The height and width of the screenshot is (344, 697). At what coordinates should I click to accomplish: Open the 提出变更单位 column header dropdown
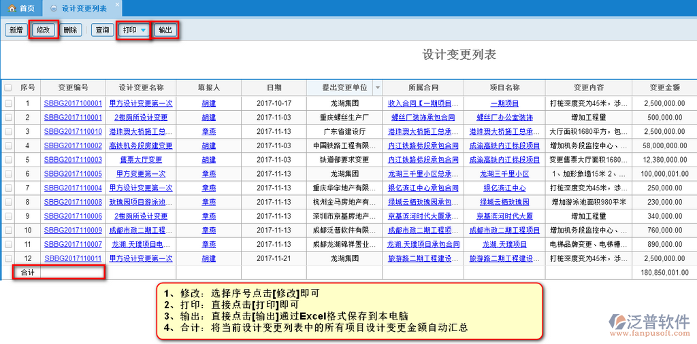[377, 88]
